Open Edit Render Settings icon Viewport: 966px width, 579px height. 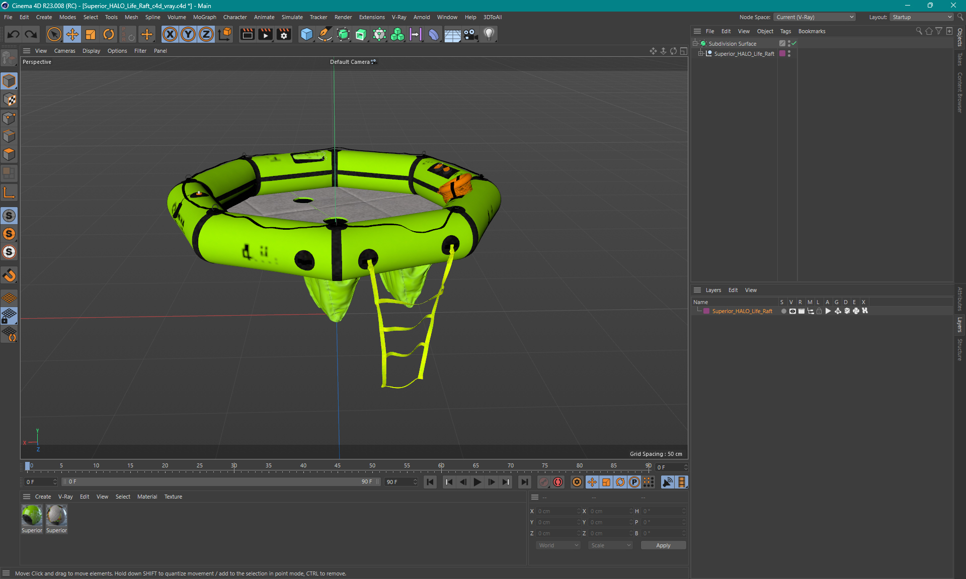coord(284,34)
